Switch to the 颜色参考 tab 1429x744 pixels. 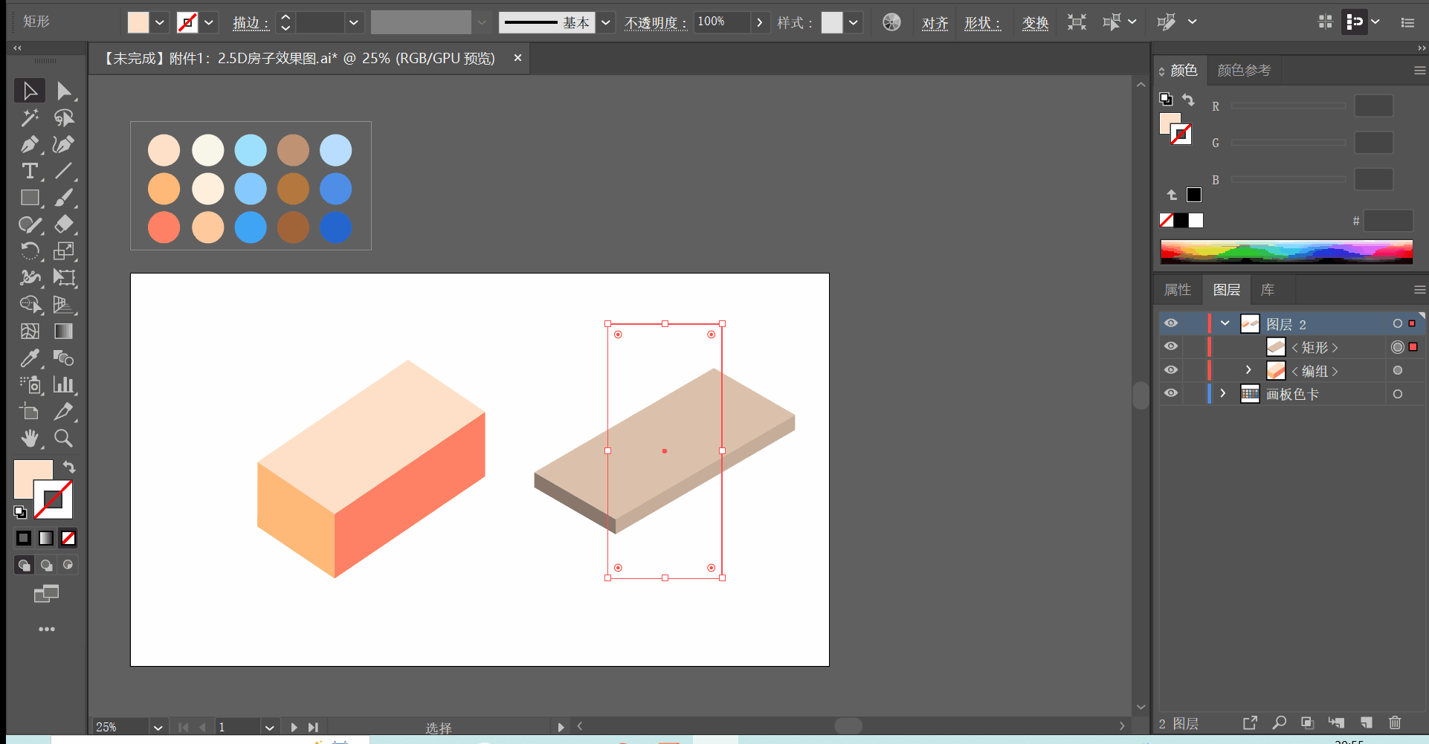1244,71
